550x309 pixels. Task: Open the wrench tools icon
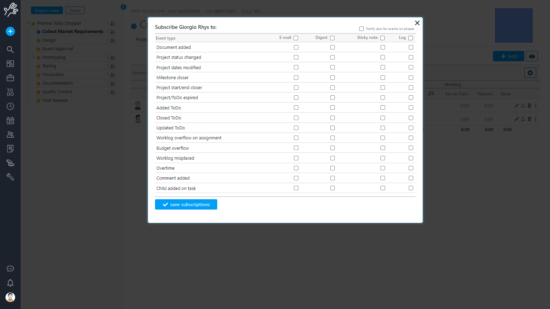click(x=10, y=177)
